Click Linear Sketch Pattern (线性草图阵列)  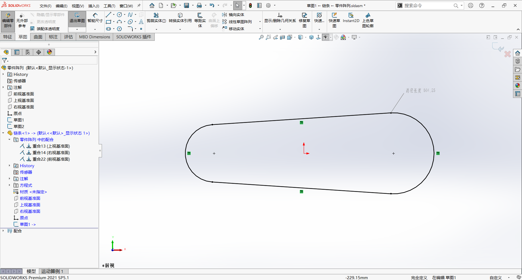pos(237,22)
